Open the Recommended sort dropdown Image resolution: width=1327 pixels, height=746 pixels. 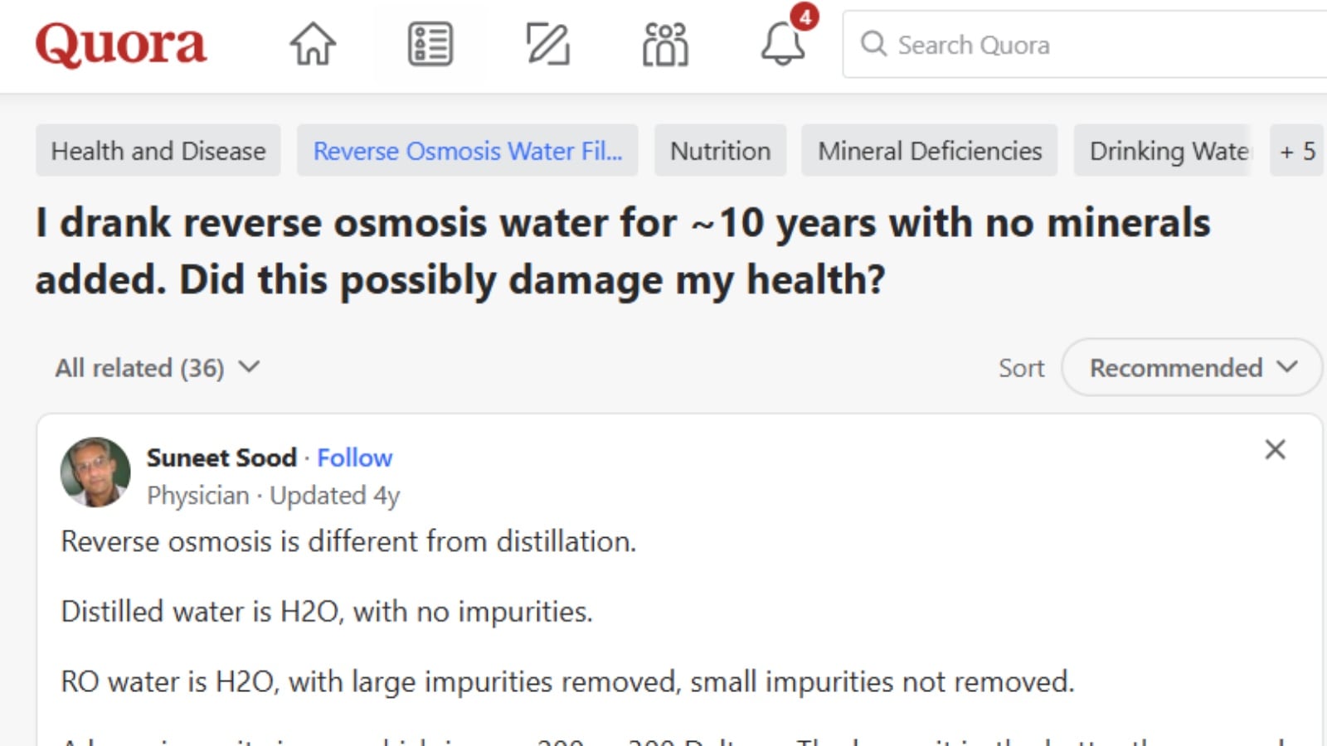(x=1190, y=367)
